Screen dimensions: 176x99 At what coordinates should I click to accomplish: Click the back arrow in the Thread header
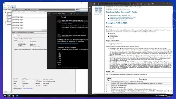(58, 17)
